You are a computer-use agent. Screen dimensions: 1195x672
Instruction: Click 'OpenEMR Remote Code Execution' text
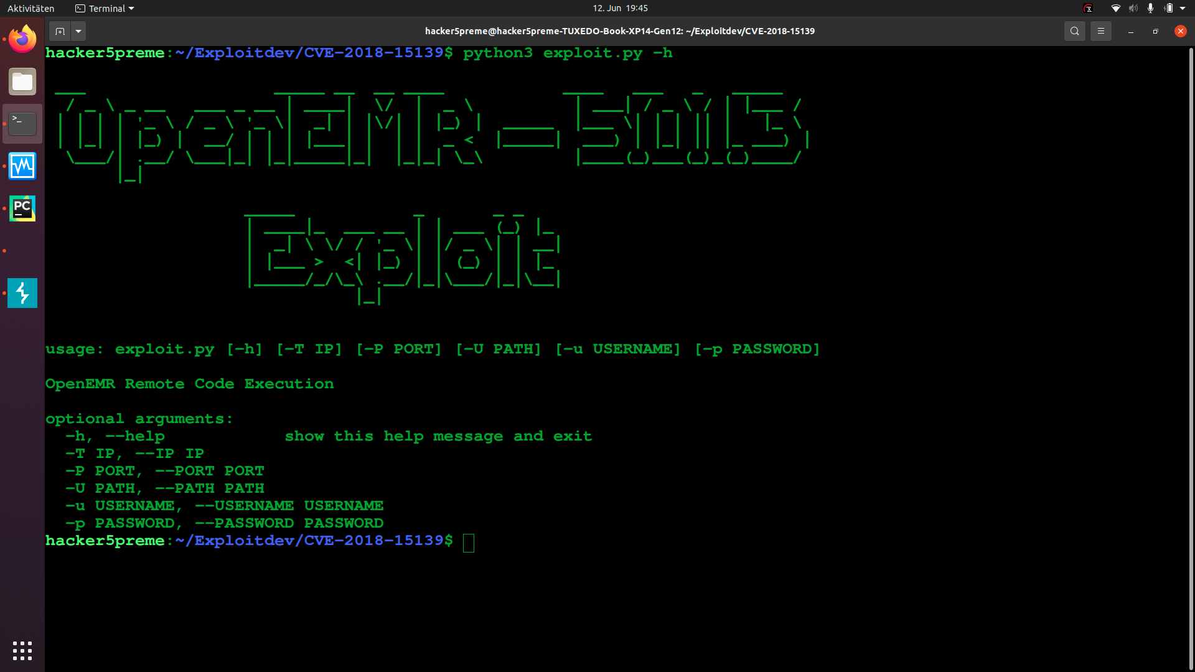[190, 384]
